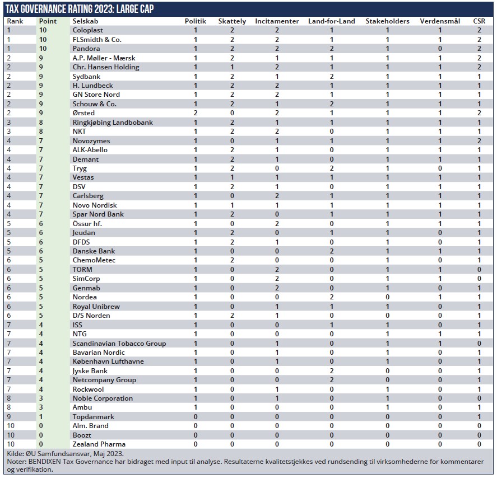The width and height of the screenshot is (497, 479).
Task: Click the Tax Governance Rating 2023 title
Action: click(x=79, y=8)
